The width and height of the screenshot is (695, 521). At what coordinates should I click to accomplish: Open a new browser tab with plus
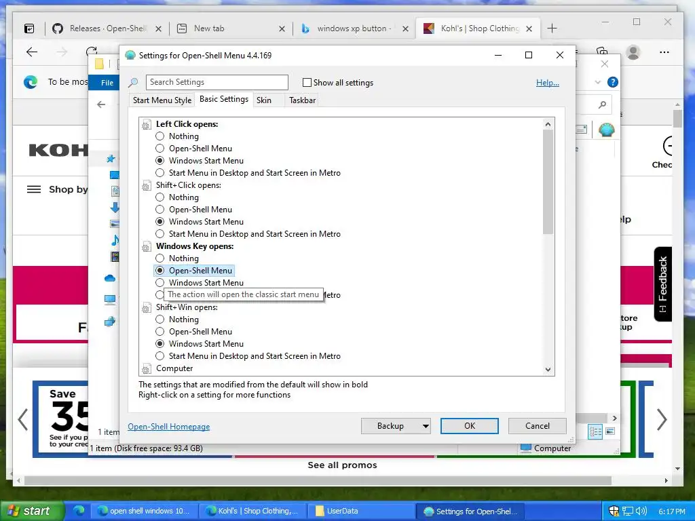coord(552,28)
